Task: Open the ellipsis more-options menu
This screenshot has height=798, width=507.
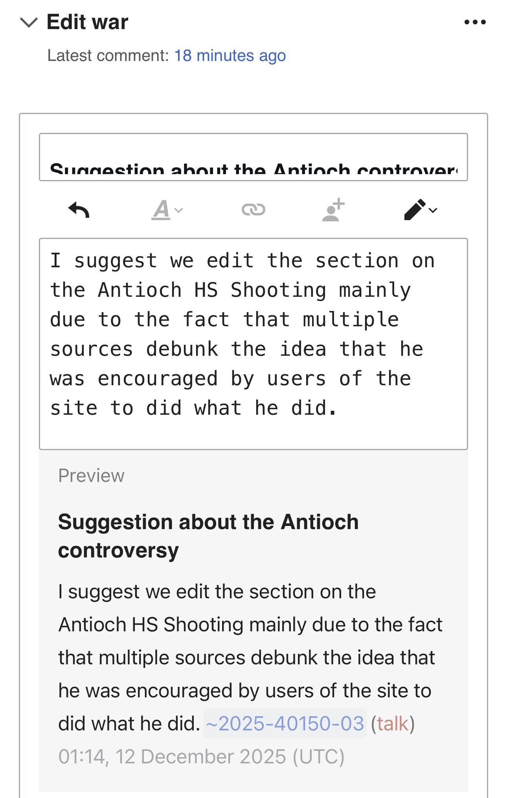Action: [475, 22]
